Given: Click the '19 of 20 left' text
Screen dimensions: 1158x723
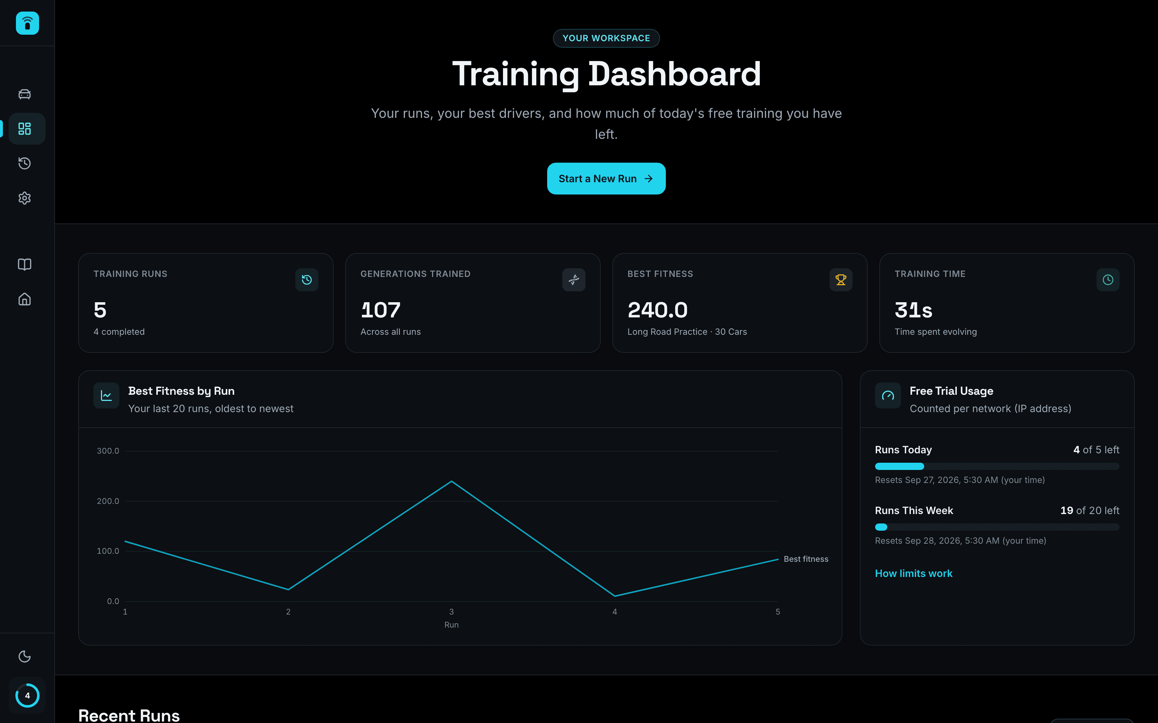Looking at the screenshot, I should pos(1090,511).
